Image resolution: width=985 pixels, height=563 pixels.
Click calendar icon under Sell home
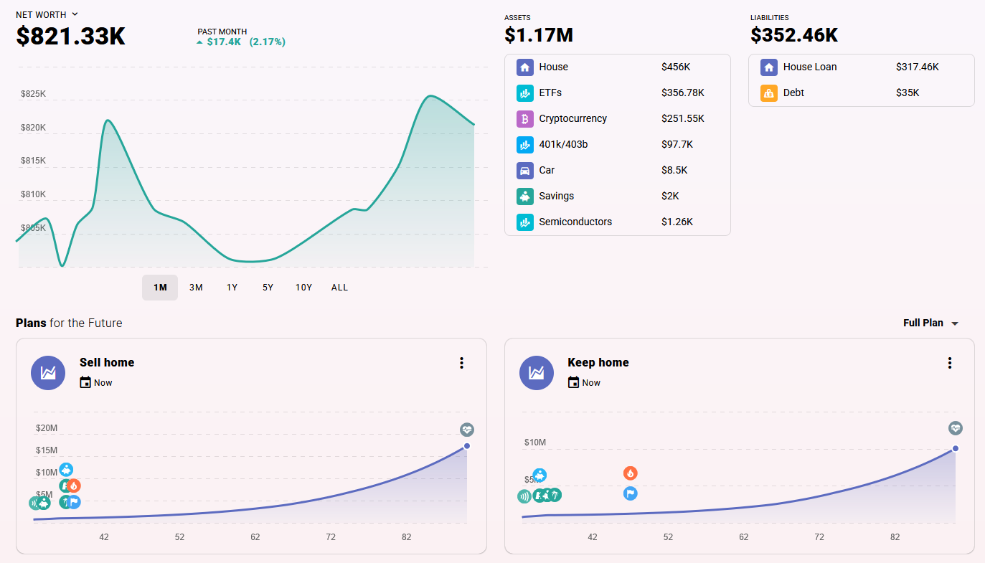coord(85,383)
